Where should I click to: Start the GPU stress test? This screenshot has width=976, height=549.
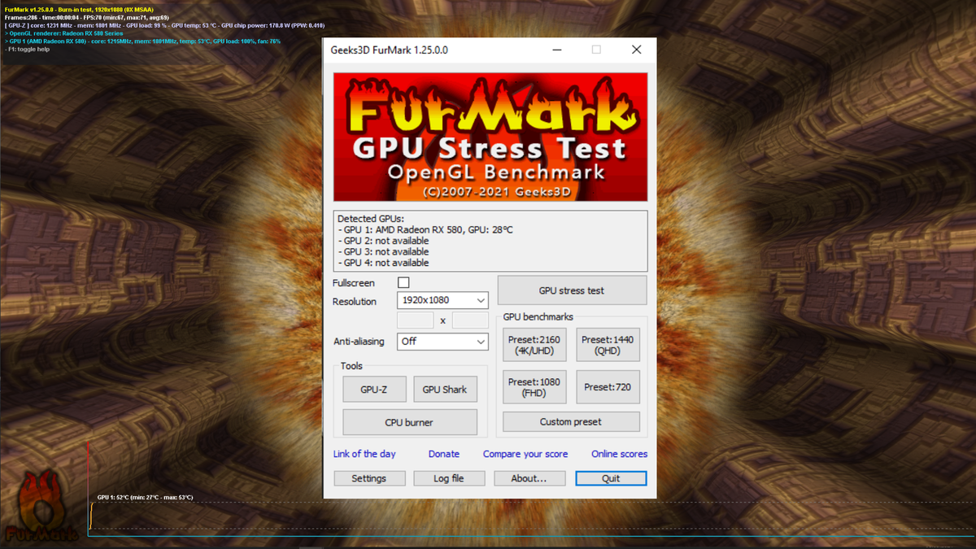tap(572, 290)
